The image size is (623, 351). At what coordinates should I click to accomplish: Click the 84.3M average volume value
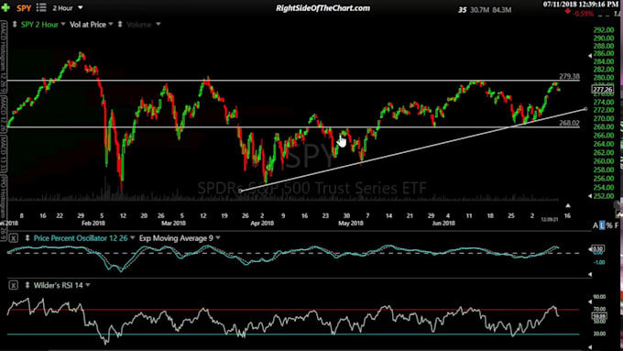pos(501,9)
